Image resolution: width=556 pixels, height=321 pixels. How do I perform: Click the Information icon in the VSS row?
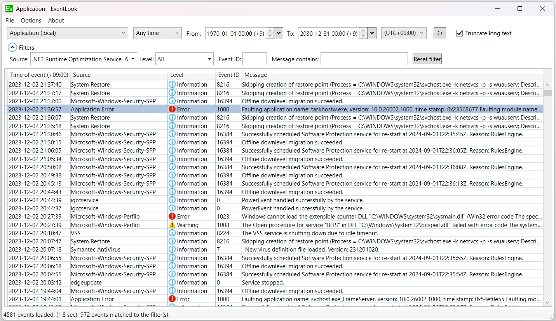172,233
